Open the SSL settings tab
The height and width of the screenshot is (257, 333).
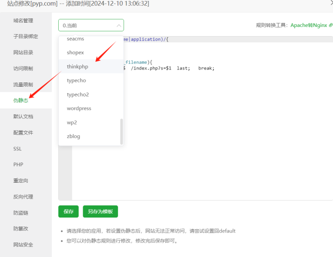coord(18,149)
